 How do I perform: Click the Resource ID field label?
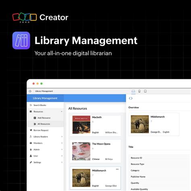pos(136,158)
